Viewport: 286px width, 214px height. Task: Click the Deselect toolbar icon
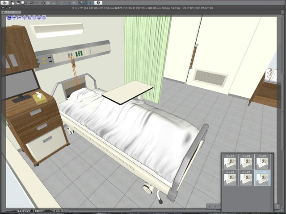click(x=64, y=3)
